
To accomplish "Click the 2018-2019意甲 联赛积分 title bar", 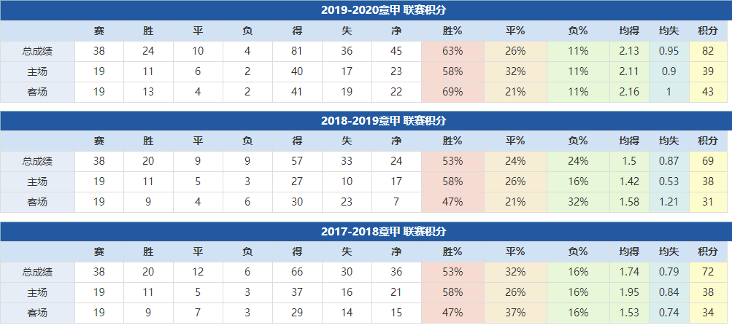I will pos(366,121).
